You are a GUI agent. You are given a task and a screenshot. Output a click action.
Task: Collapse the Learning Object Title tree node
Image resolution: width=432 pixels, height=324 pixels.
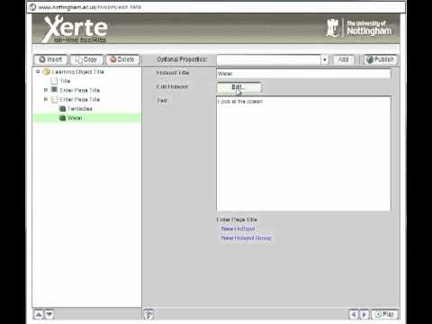[38, 71]
